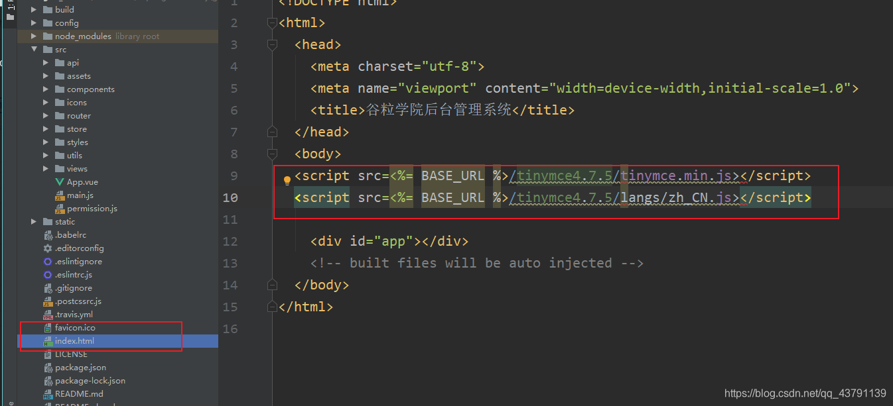Click the .eslintignore circle icon

(x=47, y=262)
